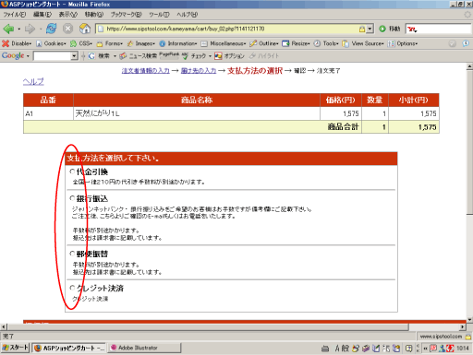Open Google toolbar Options icon
Screen dimensions: 473x355
click(x=218, y=56)
